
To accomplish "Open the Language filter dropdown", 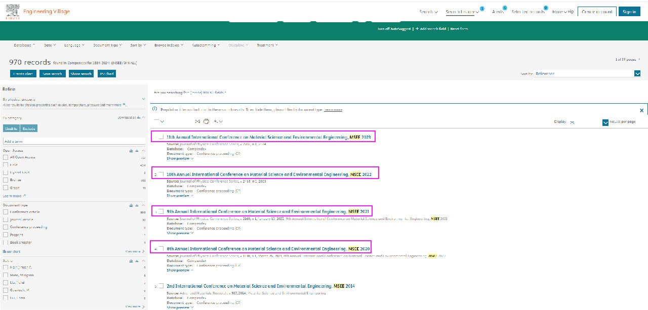I will tap(74, 45).
